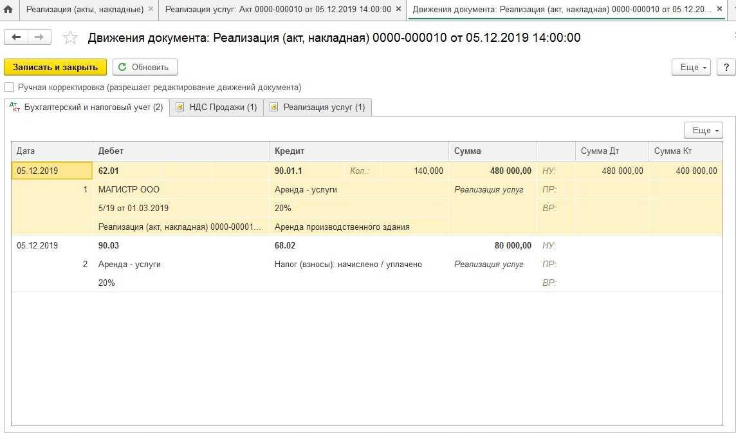
Task: Open the Еще dropdown above the table
Action: [x=703, y=130]
